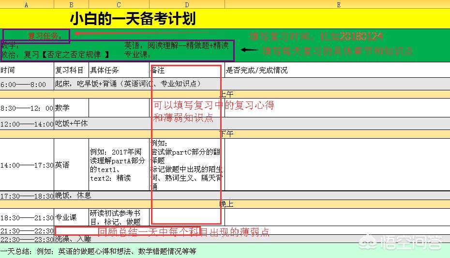Image resolution: width=450 pixels, height=258 pixels.
Task: Click the 8:30——12:00 time cell
Action: pyautogui.click(x=27, y=108)
